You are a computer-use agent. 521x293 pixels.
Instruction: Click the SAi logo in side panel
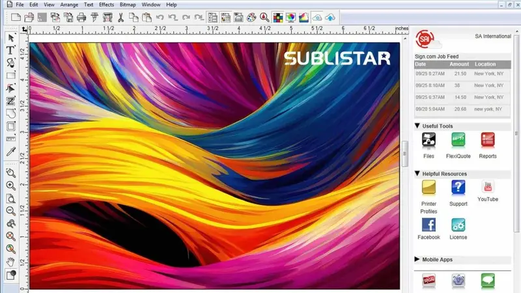(425, 39)
